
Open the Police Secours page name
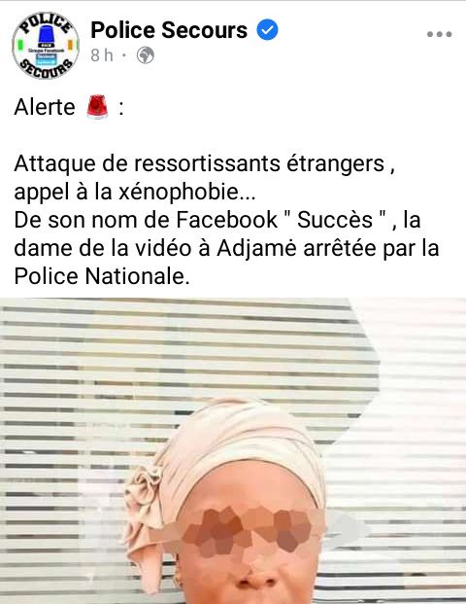pos(169,30)
